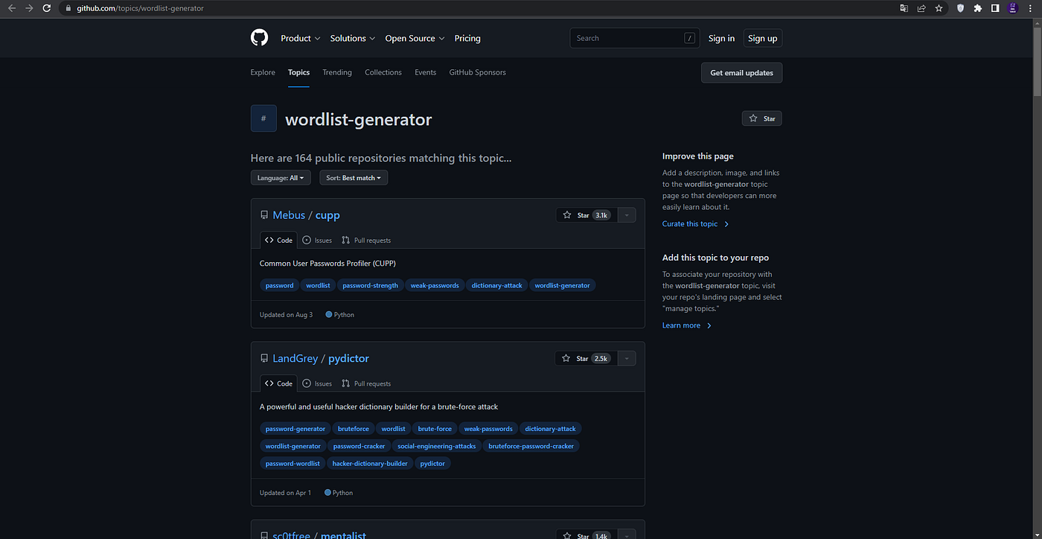
Task: Click the hacker-dictionary-builder topic tag
Action: point(370,463)
